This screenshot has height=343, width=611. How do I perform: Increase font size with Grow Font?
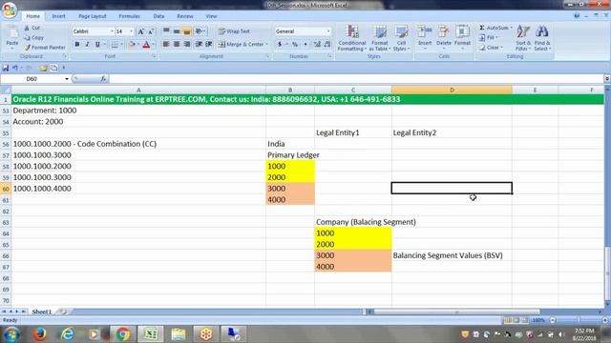coord(140,31)
